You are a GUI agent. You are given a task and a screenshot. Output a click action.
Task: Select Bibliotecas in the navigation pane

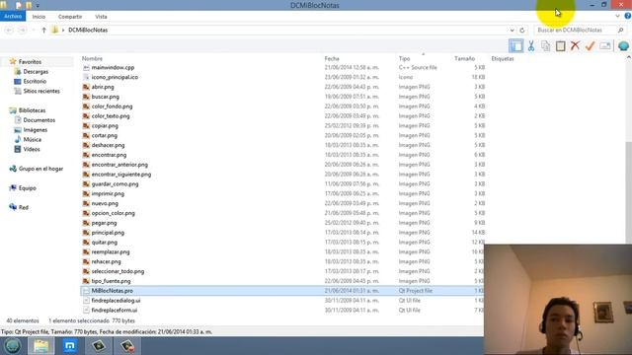coord(32,110)
